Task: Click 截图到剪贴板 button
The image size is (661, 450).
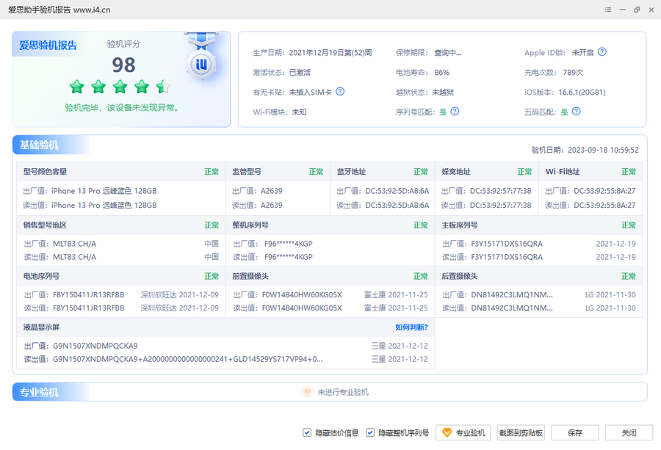Action: point(521,432)
